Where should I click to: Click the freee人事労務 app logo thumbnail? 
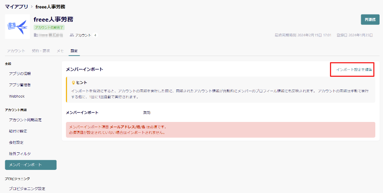pyautogui.click(x=18, y=27)
